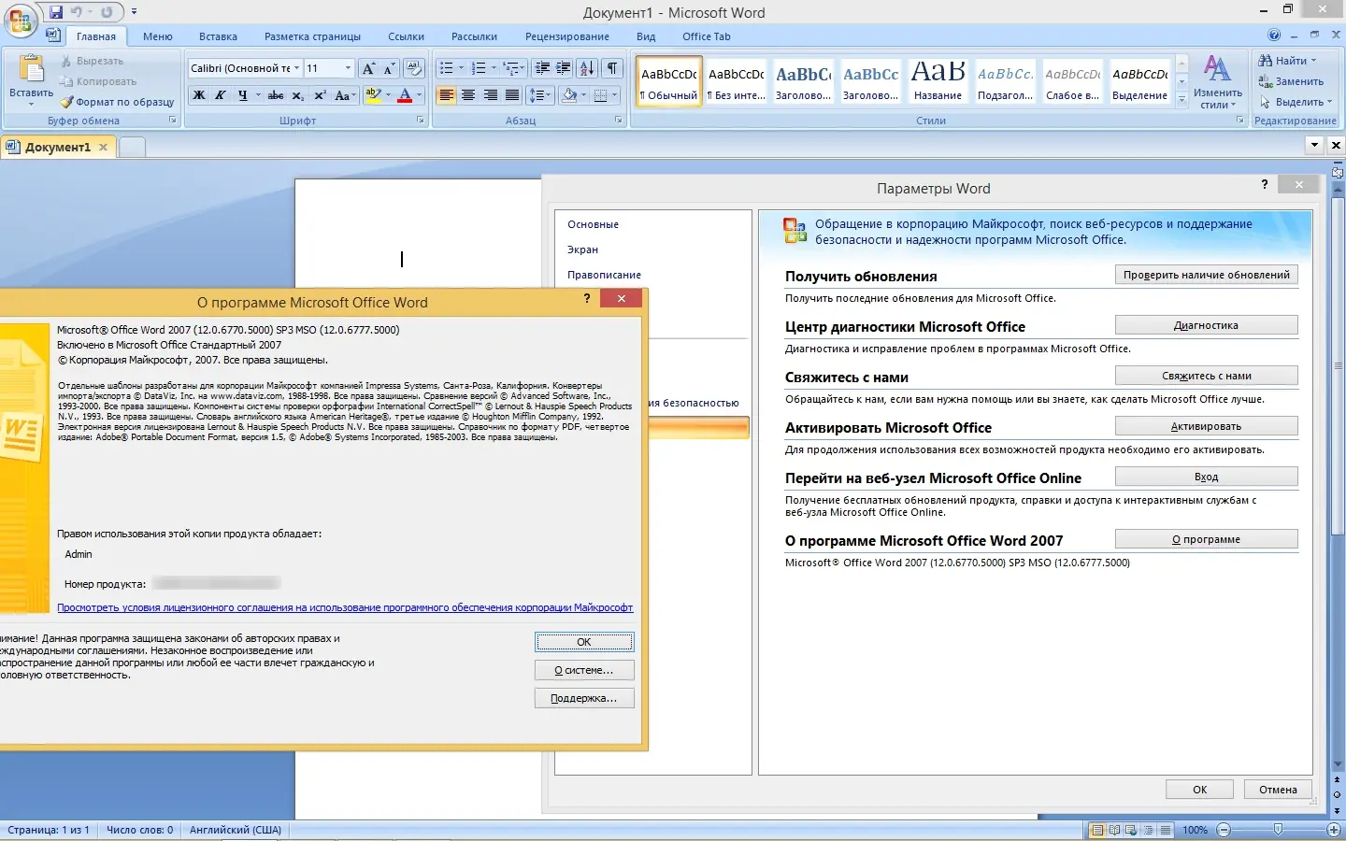Click the zoom in plus button
This screenshot has width=1346, height=841.
tap(1334, 830)
